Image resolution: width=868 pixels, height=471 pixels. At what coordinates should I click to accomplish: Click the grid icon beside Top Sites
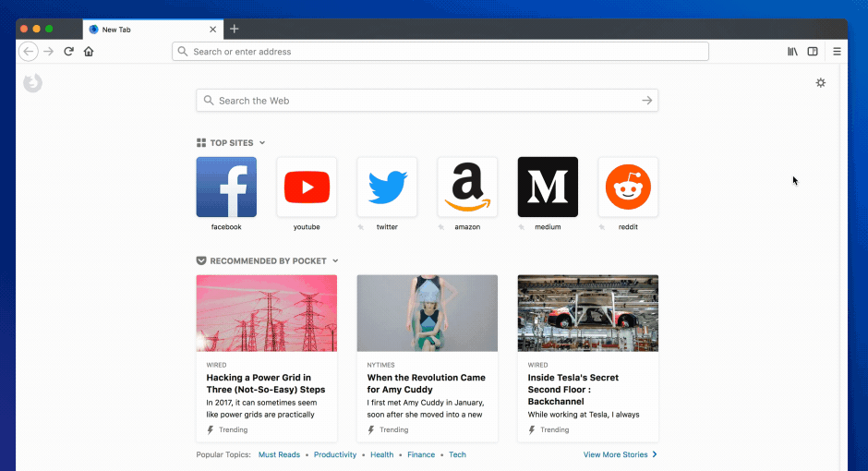click(x=201, y=143)
